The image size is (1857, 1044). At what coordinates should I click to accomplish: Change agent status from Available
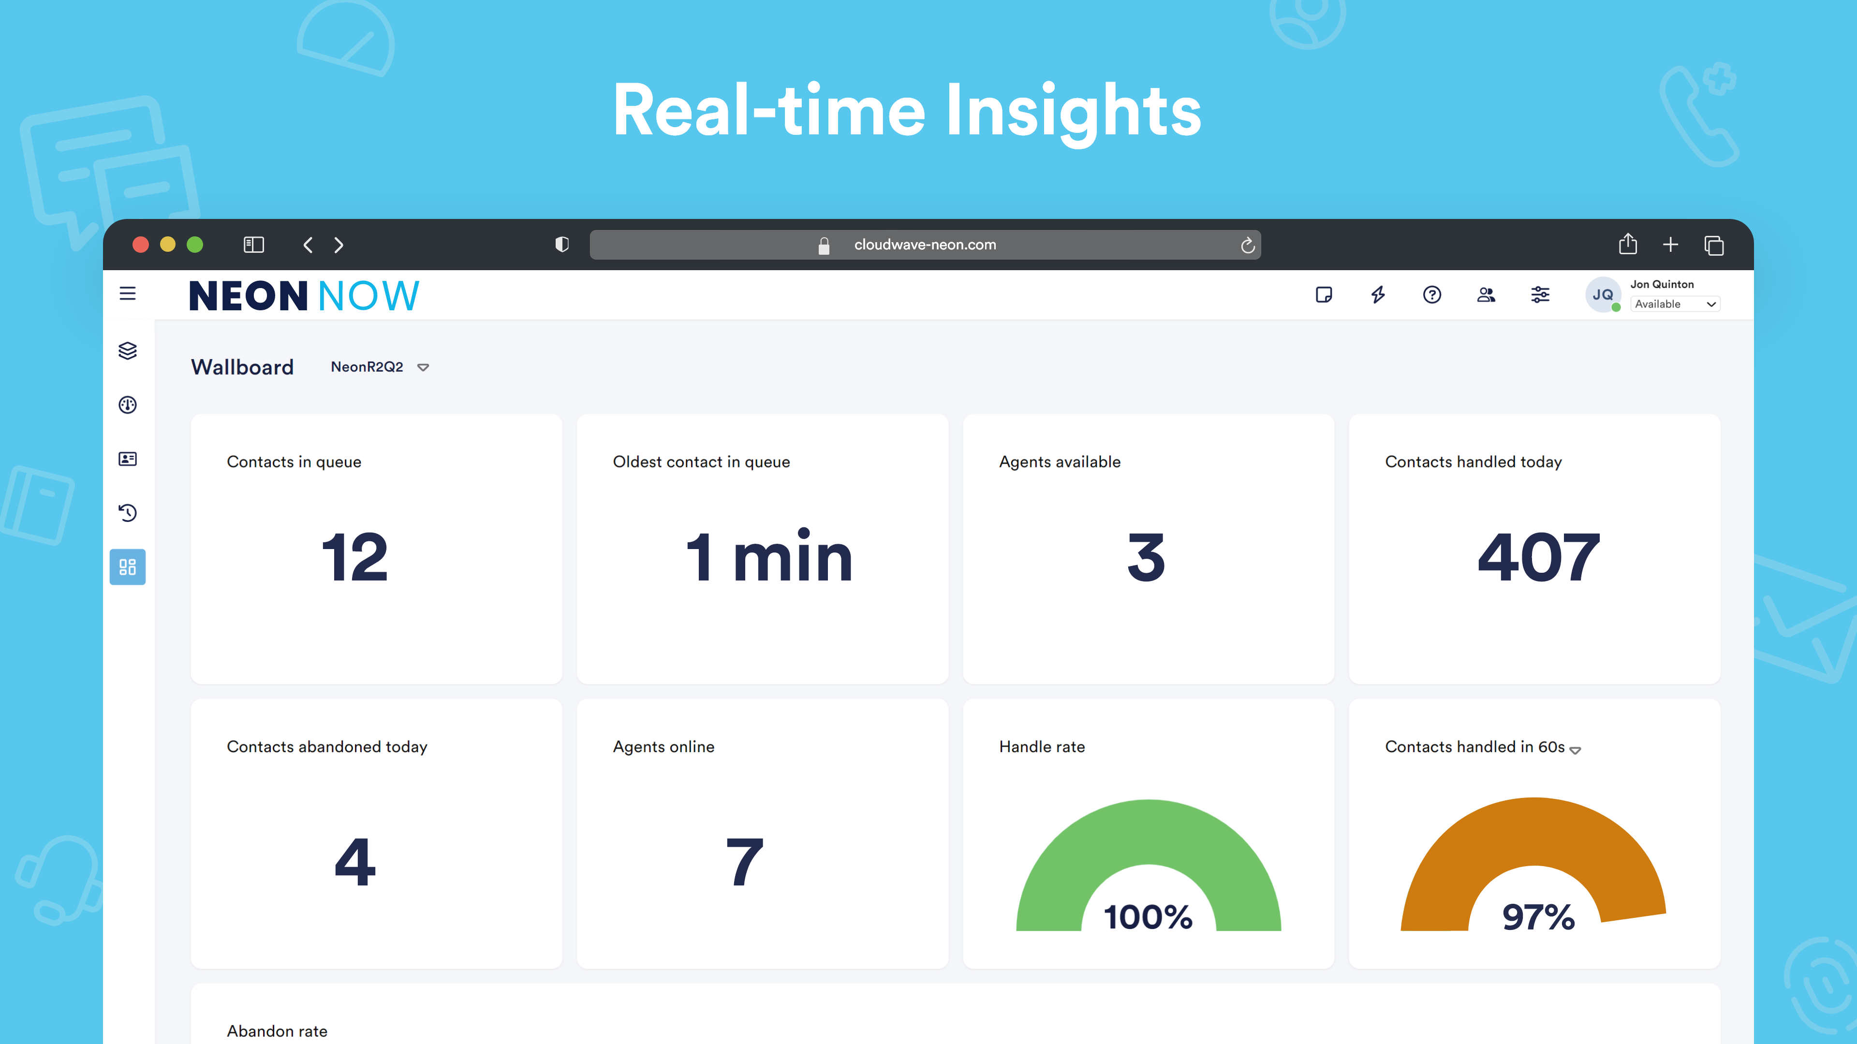point(1674,304)
